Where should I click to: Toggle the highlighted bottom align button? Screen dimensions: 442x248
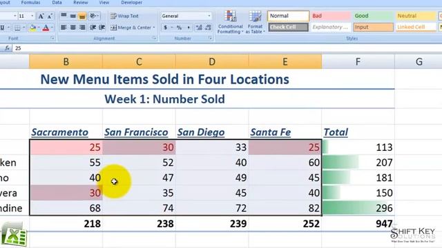click(82, 16)
